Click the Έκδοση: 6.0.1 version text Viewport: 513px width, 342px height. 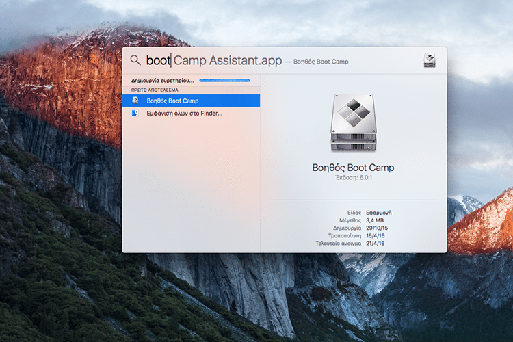pos(354,178)
